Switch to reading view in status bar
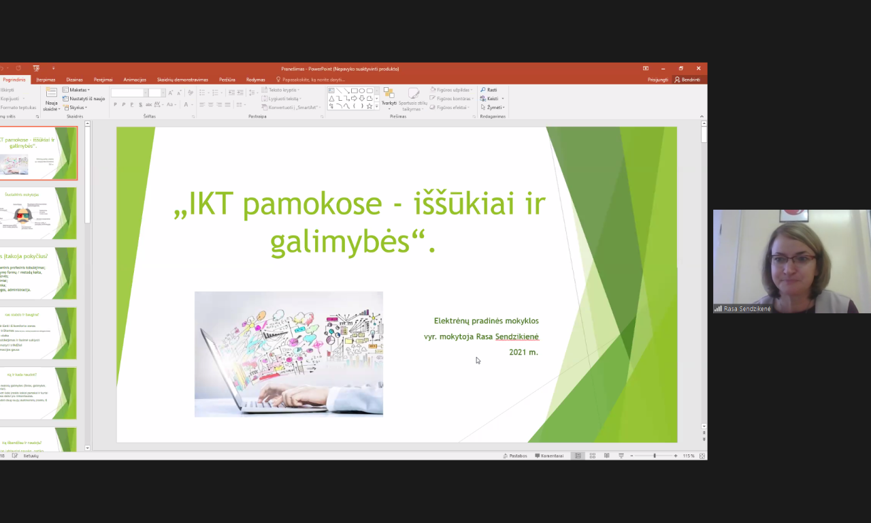Image resolution: width=871 pixels, height=523 pixels. 607,456
